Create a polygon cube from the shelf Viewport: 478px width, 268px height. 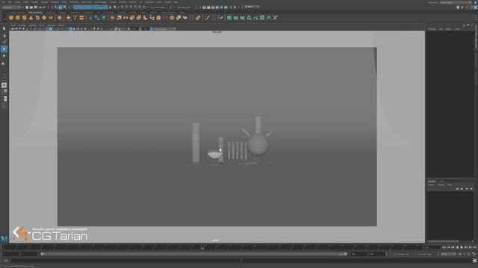(18, 18)
